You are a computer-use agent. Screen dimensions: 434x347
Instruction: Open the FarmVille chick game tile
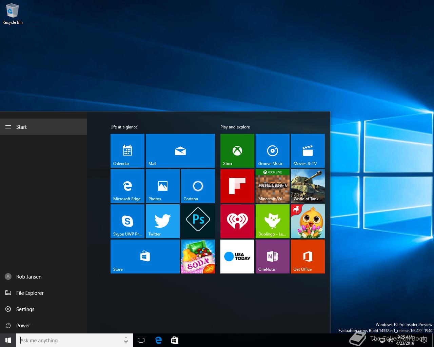[x=308, y=221]
